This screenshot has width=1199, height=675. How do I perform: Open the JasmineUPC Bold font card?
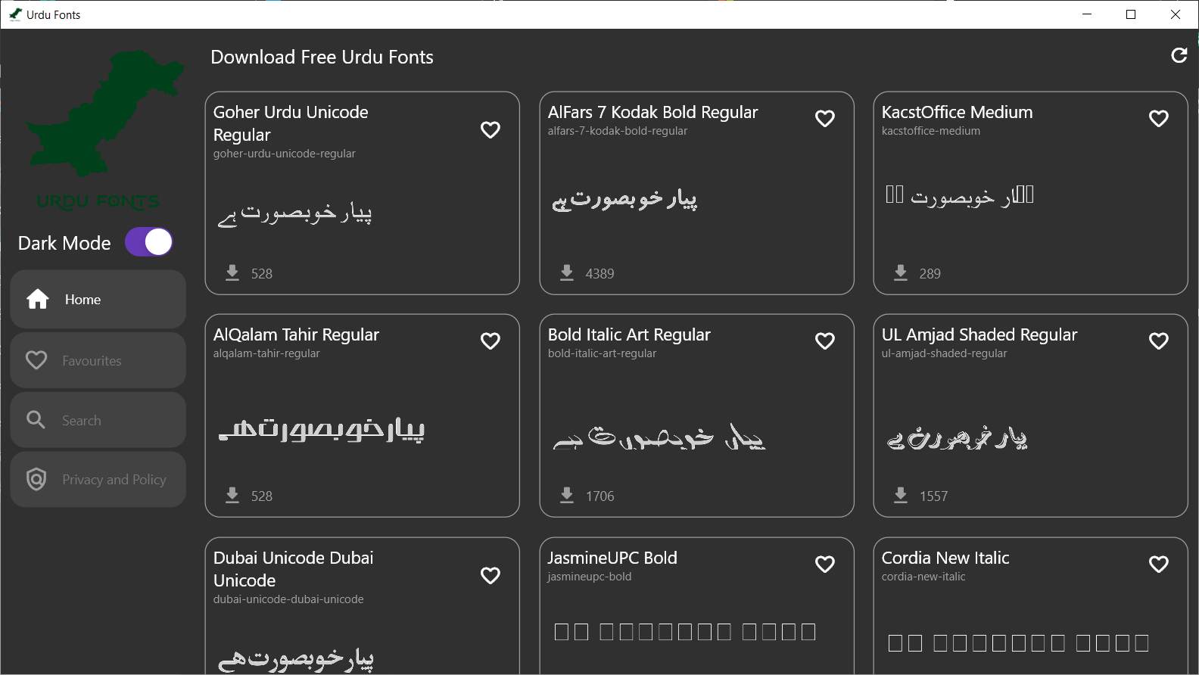[x=696, y=605]
